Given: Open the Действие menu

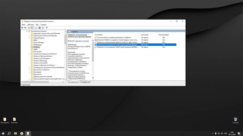Looking at the screenshot, I should (30, 25).
